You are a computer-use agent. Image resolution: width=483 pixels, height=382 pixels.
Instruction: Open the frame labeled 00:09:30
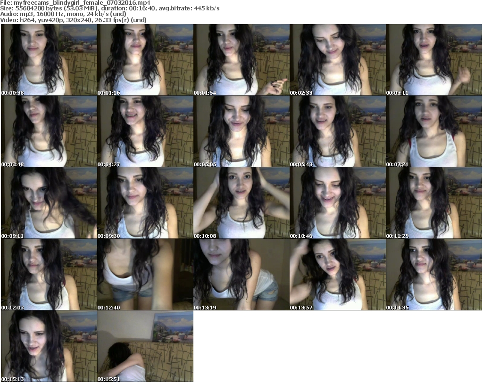click(x=145, y=203)
